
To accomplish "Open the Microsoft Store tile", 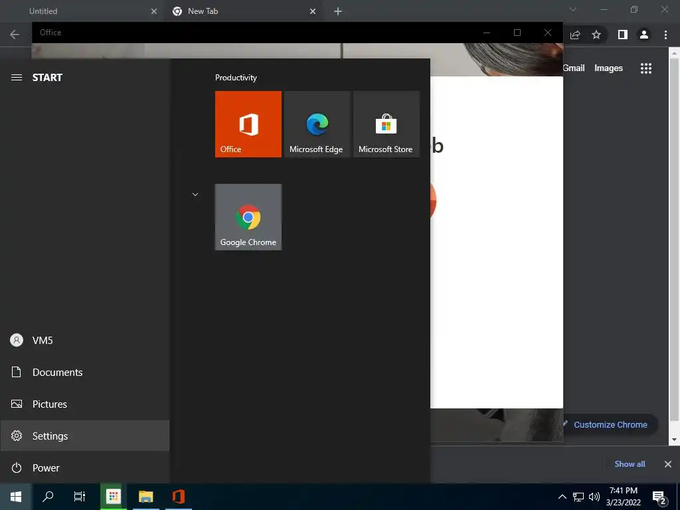I will tap(386, 124).
